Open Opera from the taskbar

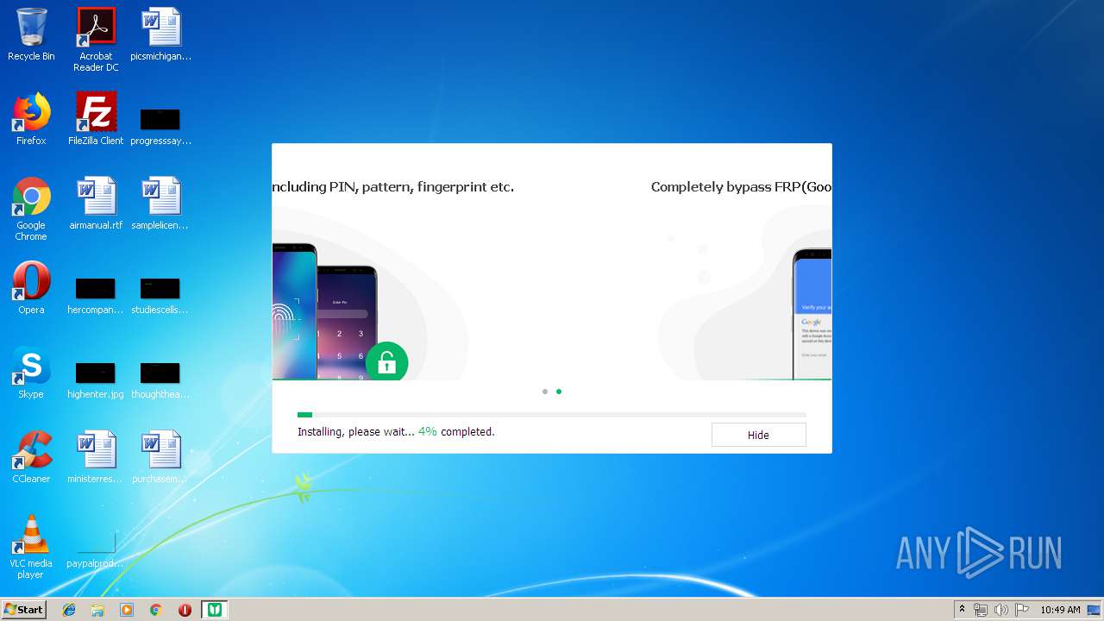[x=185, y=610]
